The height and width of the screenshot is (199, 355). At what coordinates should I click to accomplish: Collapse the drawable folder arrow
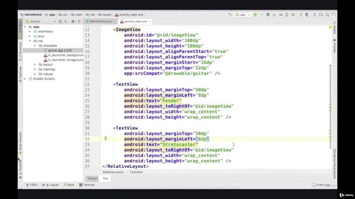pos(35,46)
